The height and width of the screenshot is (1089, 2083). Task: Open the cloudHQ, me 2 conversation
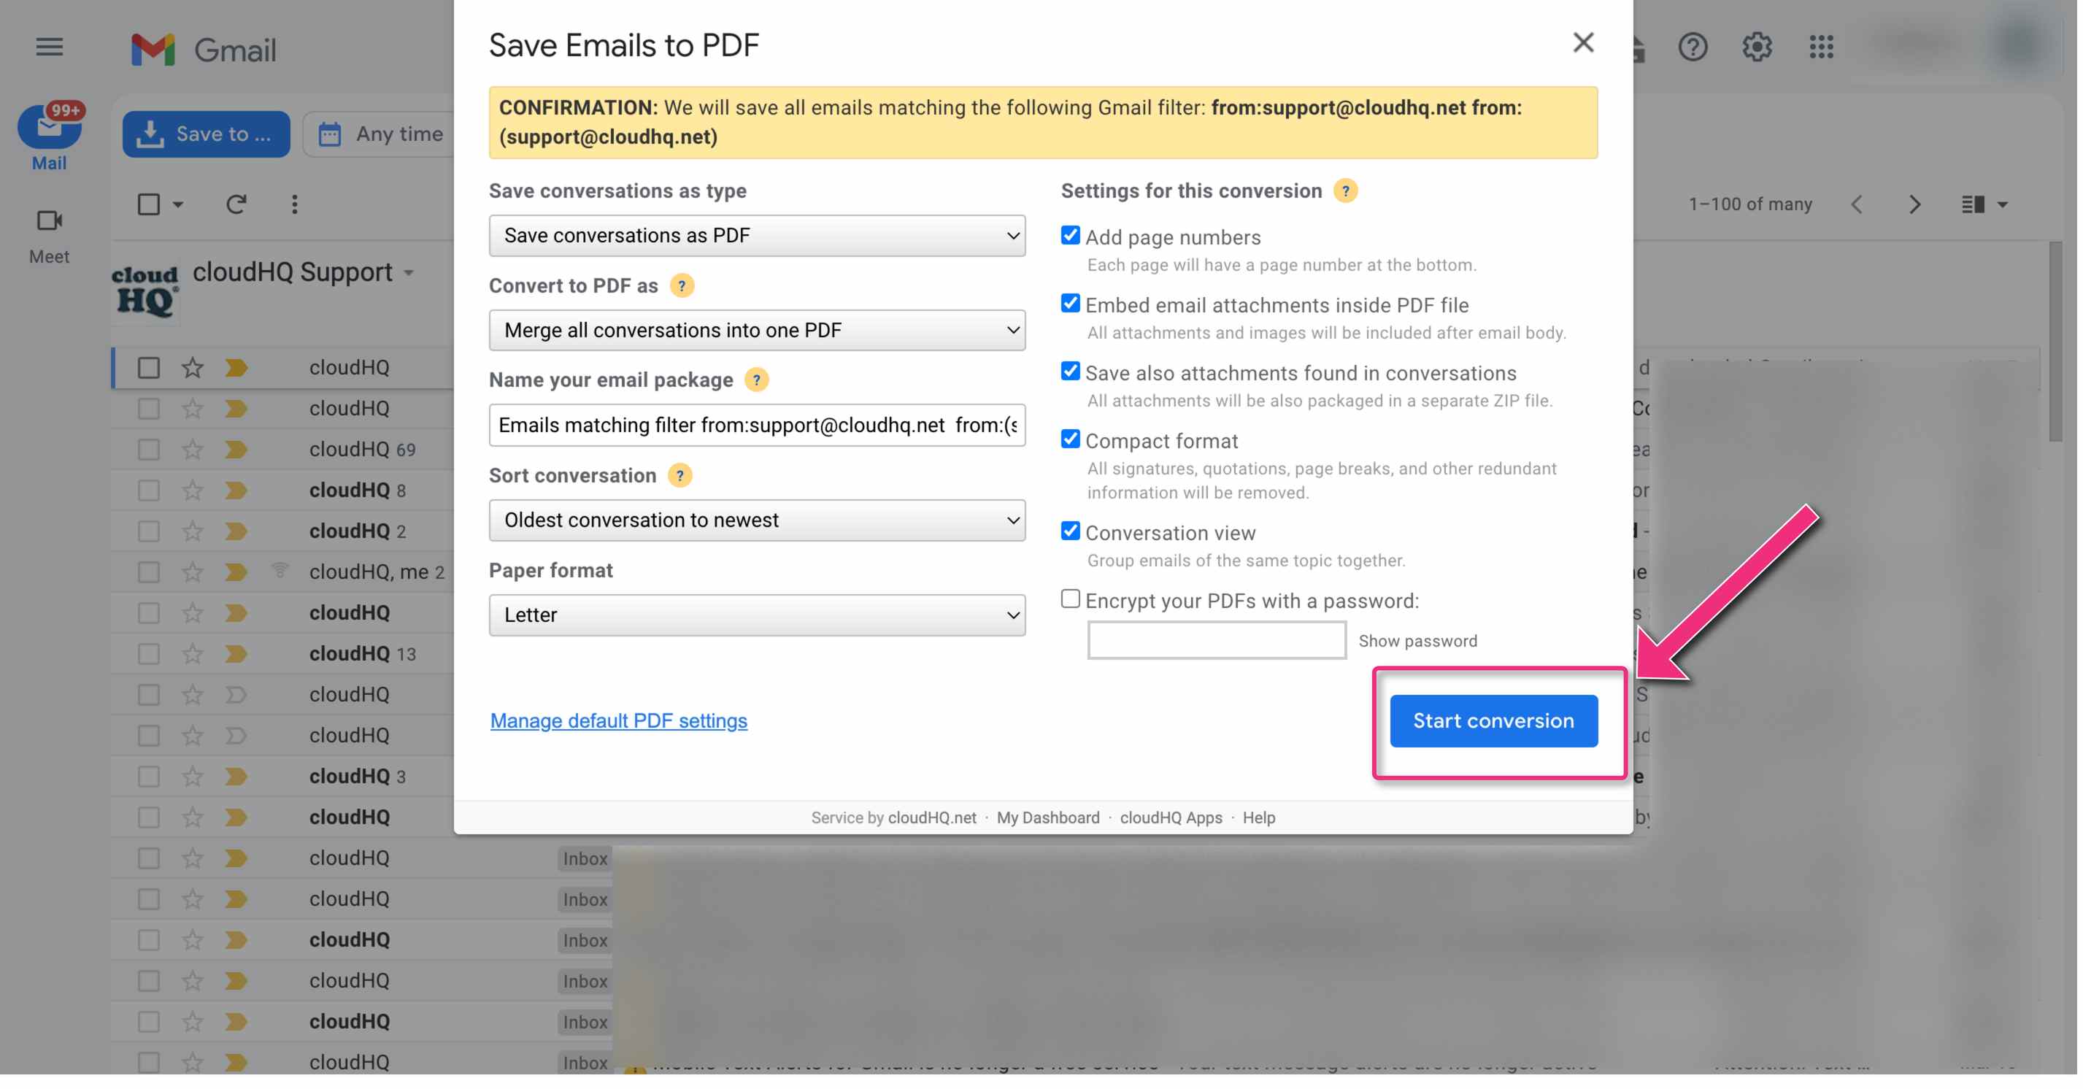coord(377,572)
